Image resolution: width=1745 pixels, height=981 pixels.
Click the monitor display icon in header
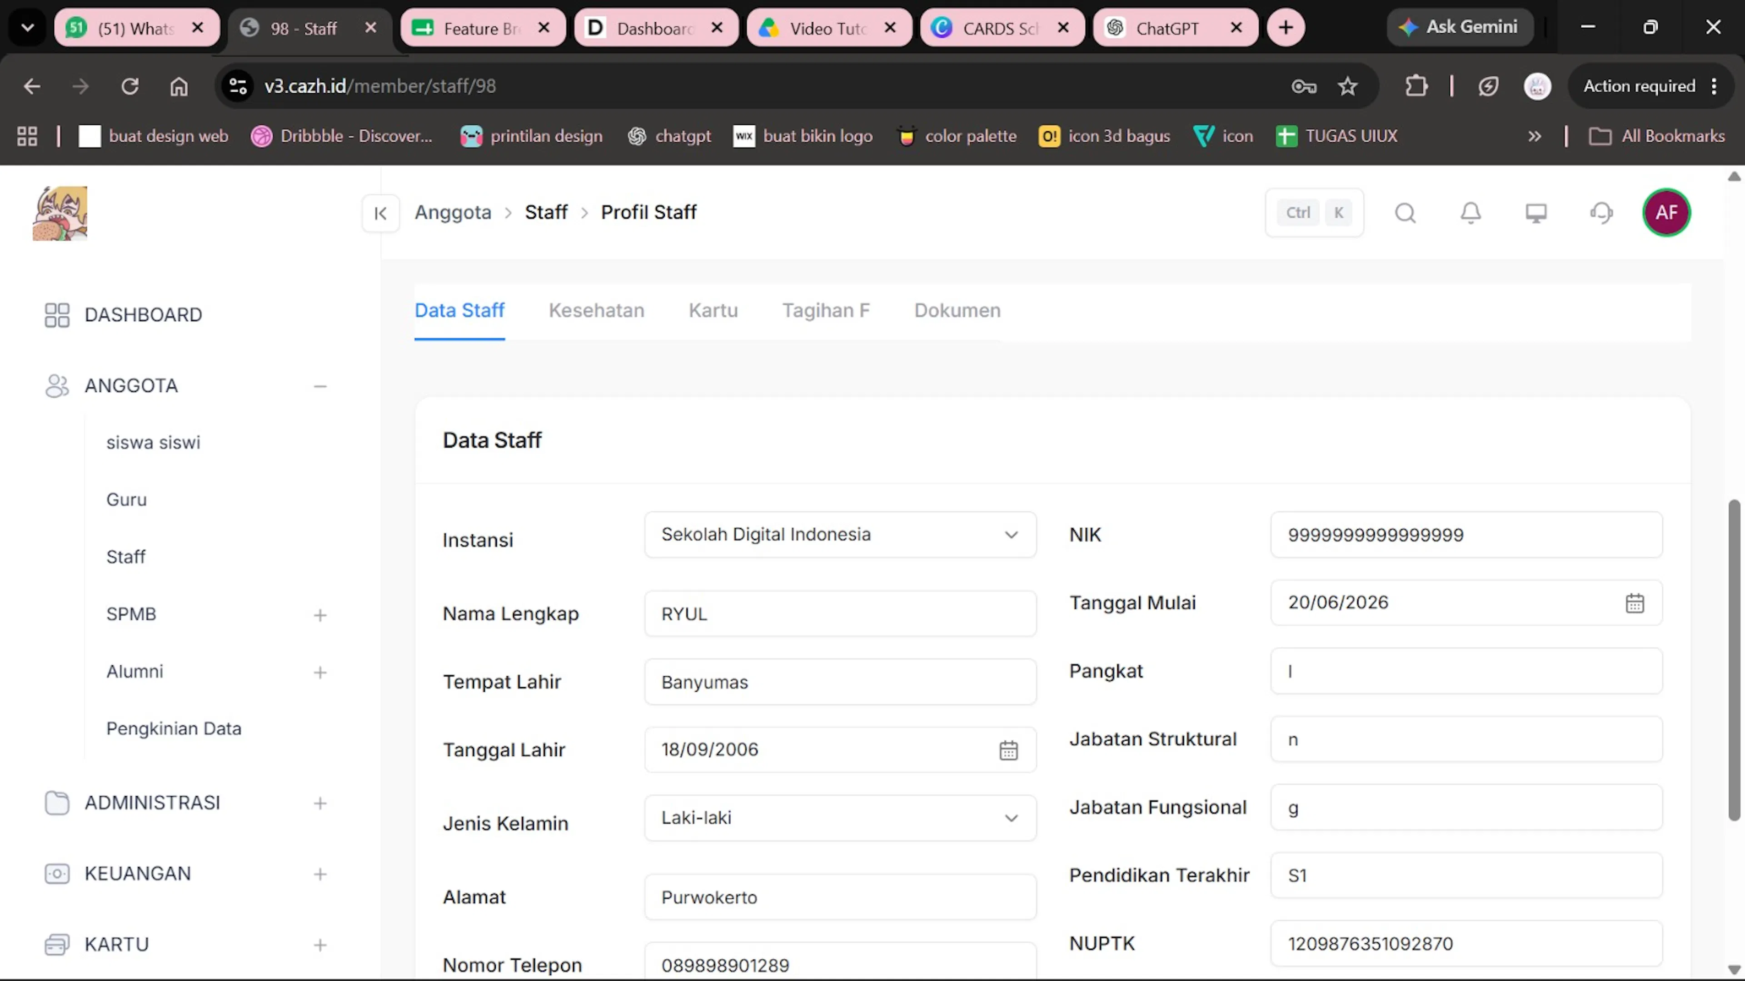(1536, 213)
